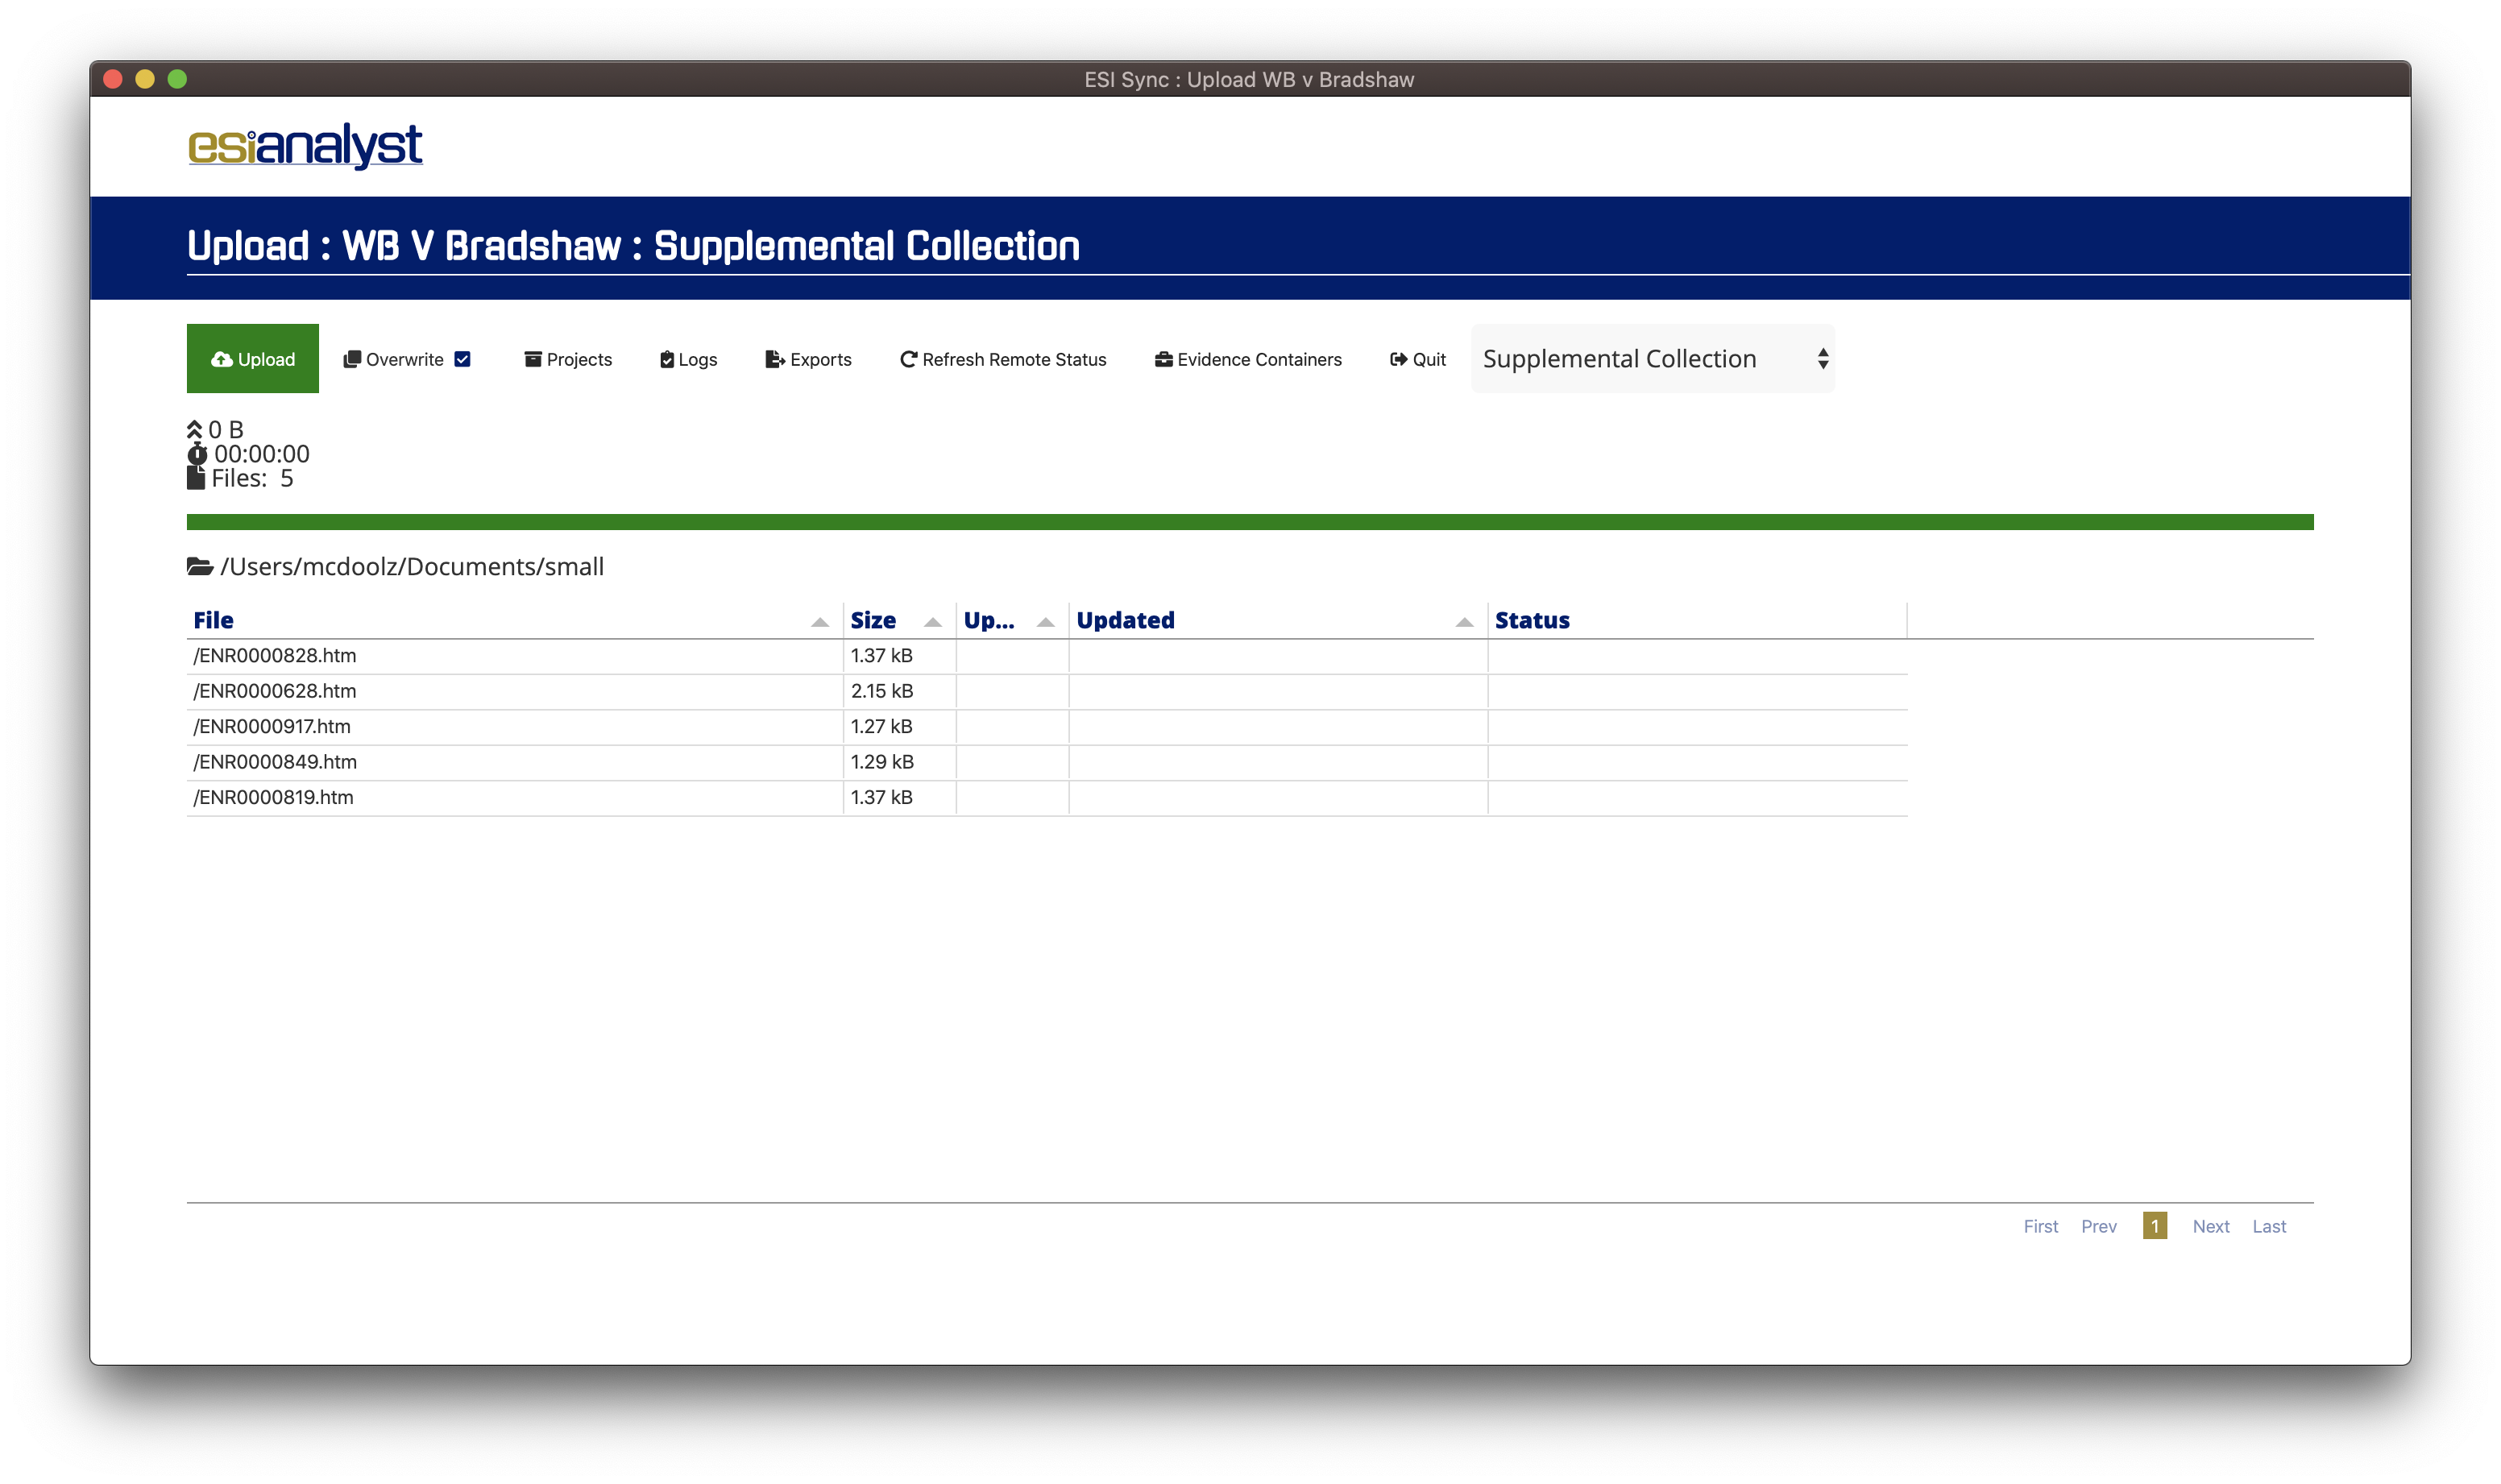Click the esianalyst logo
This screenshot has height=1484, width=2501.
305,146
